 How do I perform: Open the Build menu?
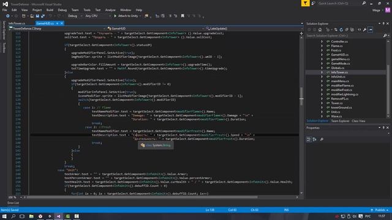(x=50, y=10)
